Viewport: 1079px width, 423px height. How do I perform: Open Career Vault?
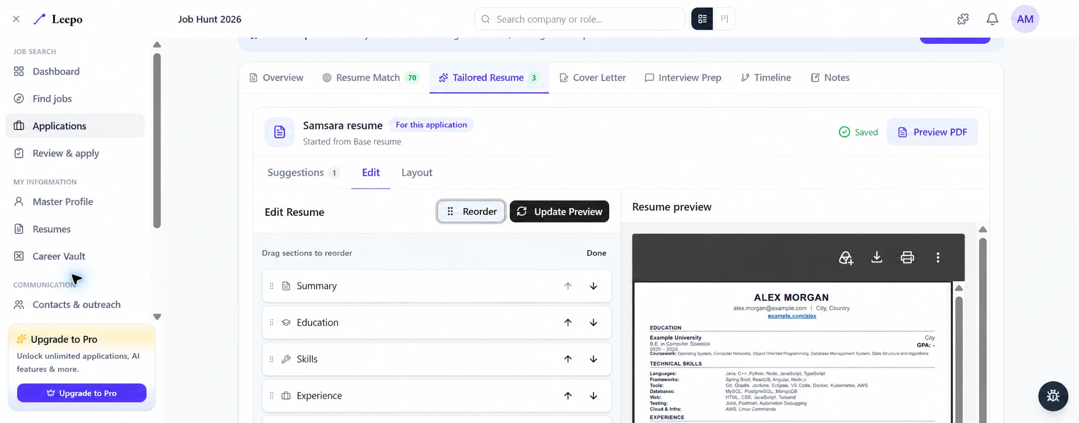[75, 256]
